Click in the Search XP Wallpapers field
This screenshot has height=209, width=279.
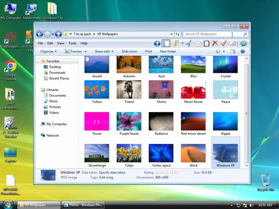coord(213,34)
